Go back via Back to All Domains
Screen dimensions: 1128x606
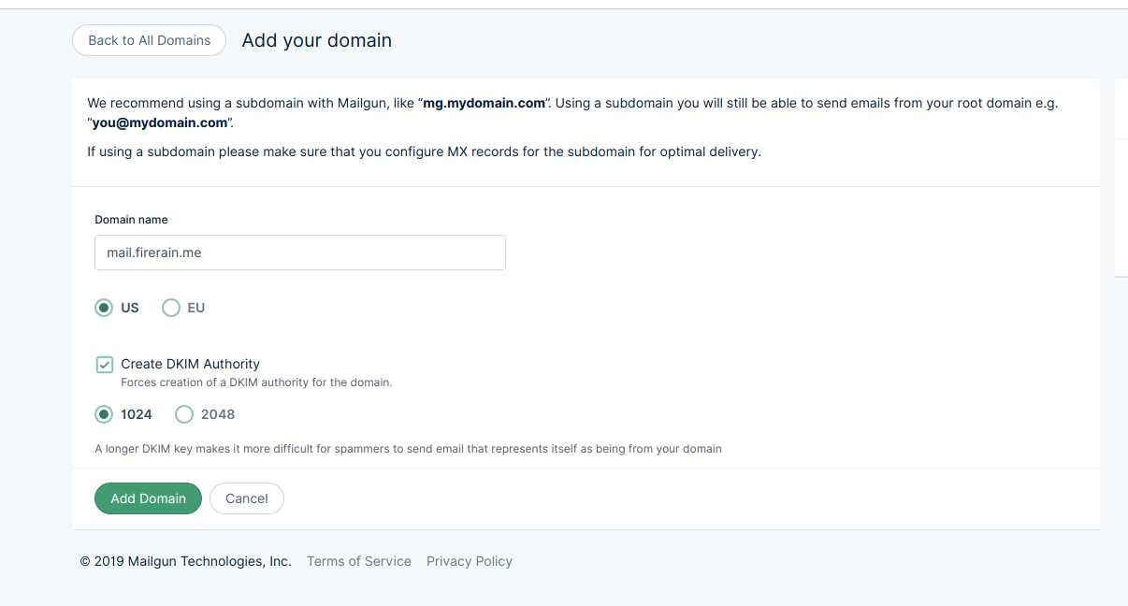[149, 40]
